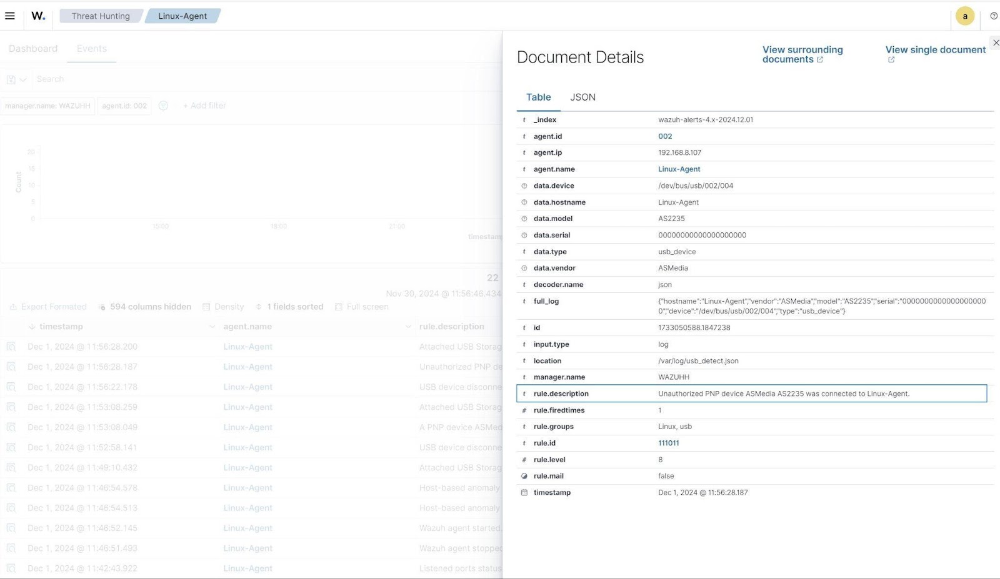Switch to the Table tab

[x=538, y=97]
